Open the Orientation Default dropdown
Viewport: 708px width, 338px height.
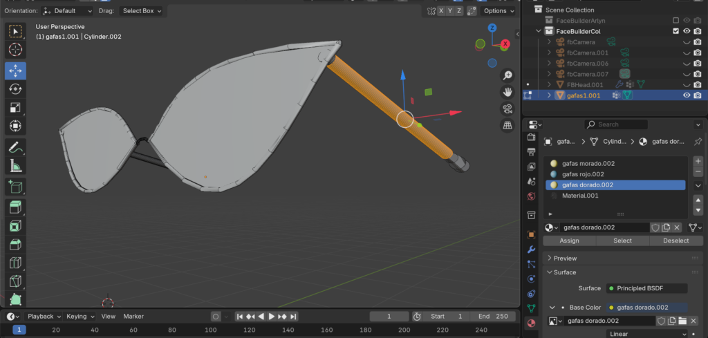pos(67,11)
